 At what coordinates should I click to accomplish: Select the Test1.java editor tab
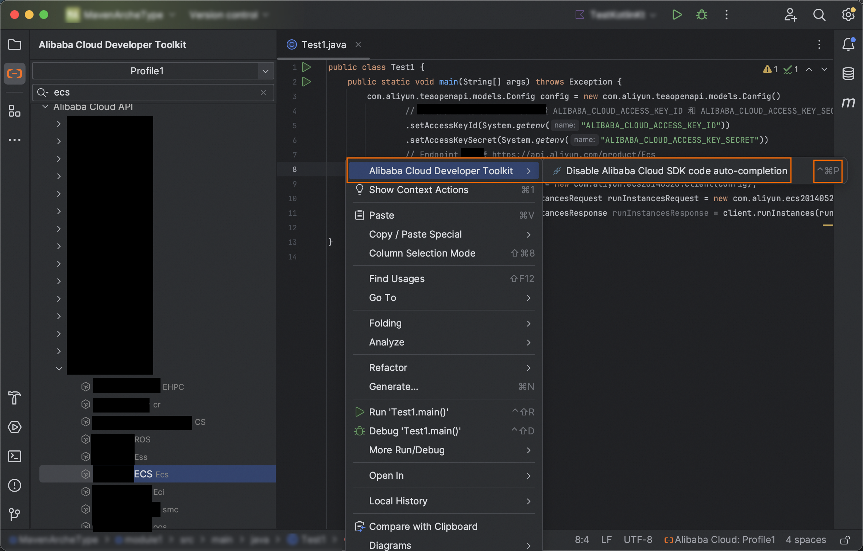[323, 44]
